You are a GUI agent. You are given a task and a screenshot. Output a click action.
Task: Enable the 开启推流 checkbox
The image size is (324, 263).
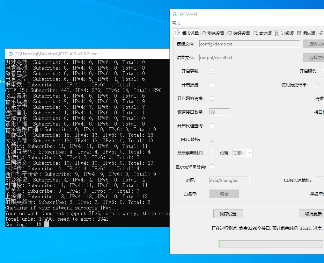[212, 85]
